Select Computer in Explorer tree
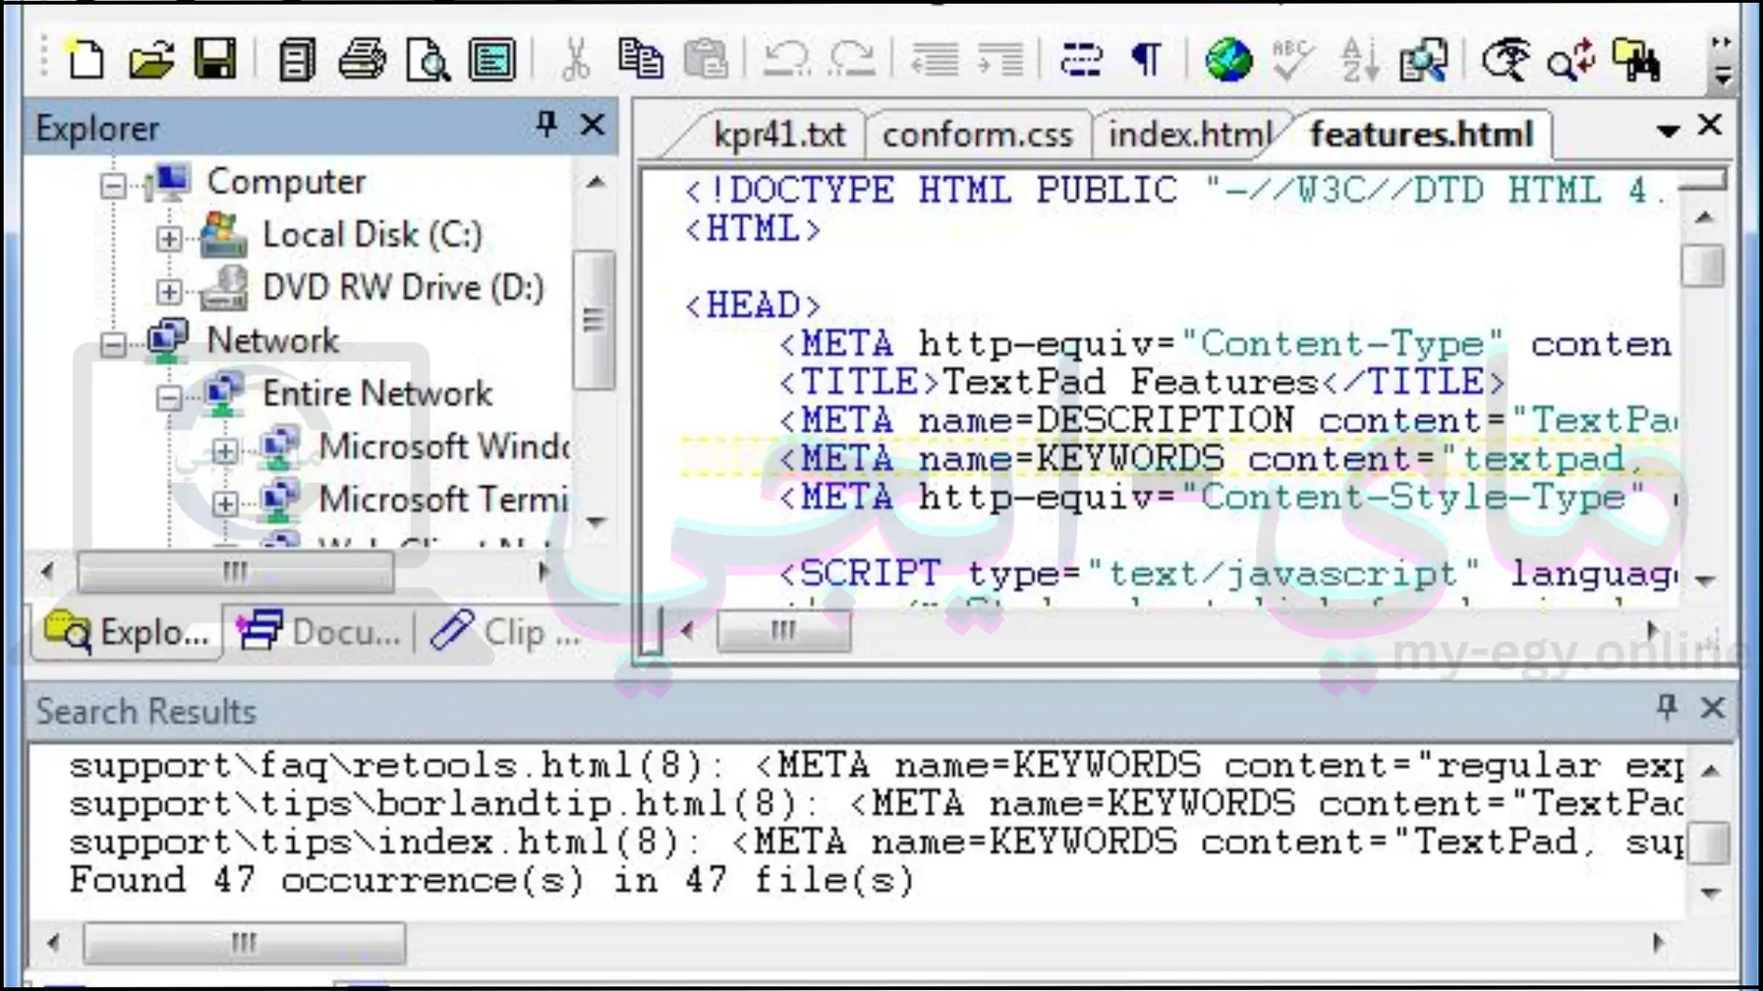This screenshot has width=1763, height=991. (286, 182)
